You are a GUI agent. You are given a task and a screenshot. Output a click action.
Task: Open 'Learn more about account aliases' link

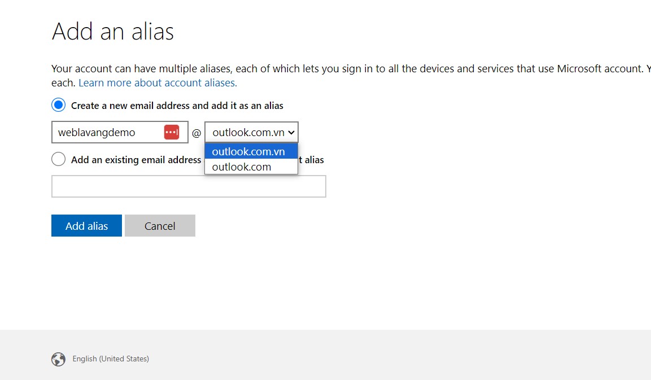point(158,82)
